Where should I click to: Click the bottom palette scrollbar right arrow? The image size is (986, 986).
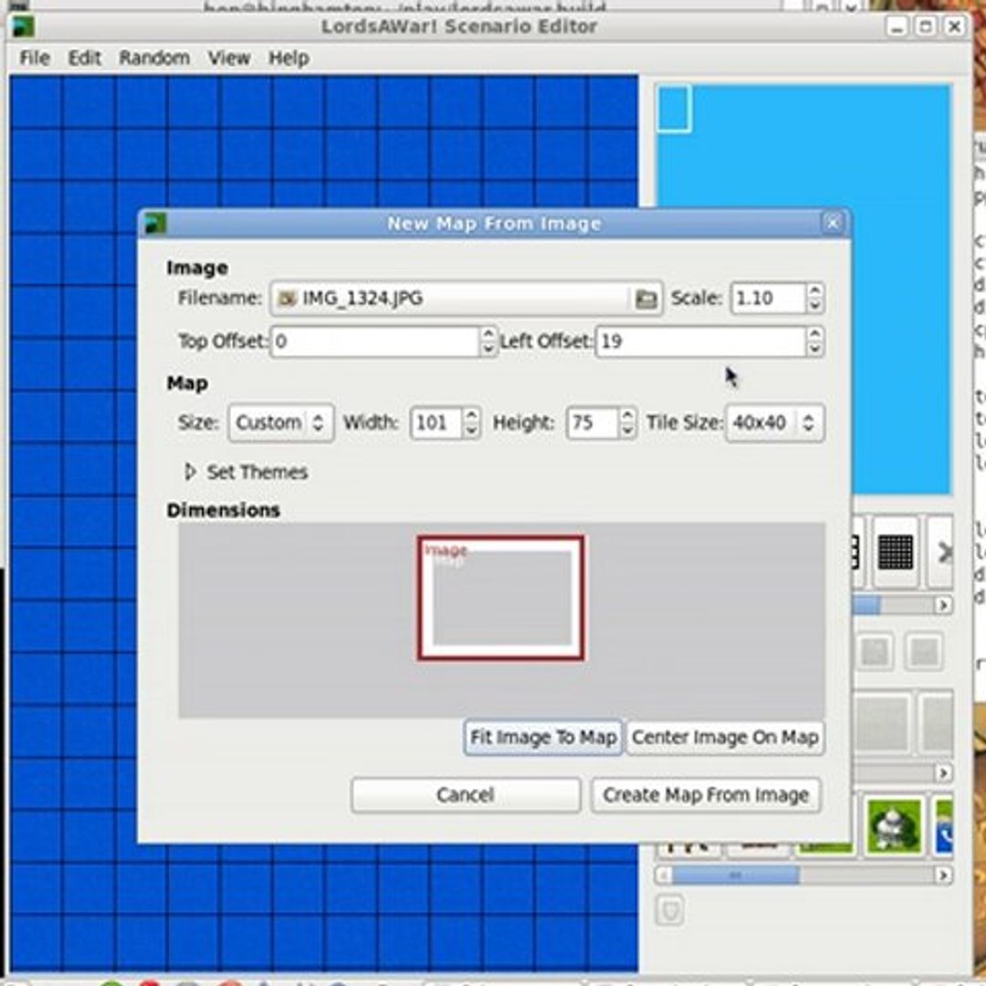click(942, 875)
